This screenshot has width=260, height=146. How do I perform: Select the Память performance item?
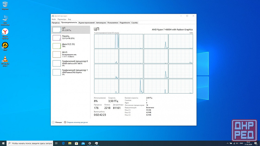pos(70,37)
